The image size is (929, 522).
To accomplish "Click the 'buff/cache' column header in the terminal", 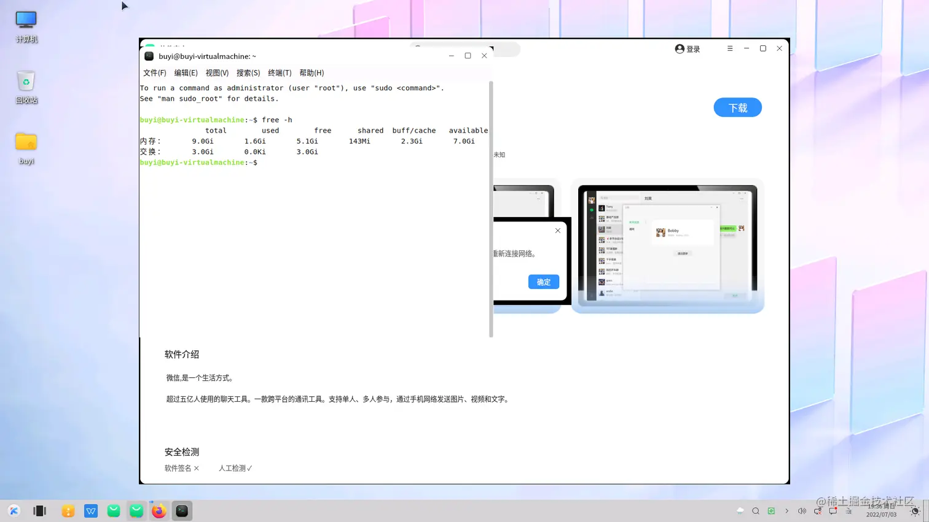I will 414,131.
